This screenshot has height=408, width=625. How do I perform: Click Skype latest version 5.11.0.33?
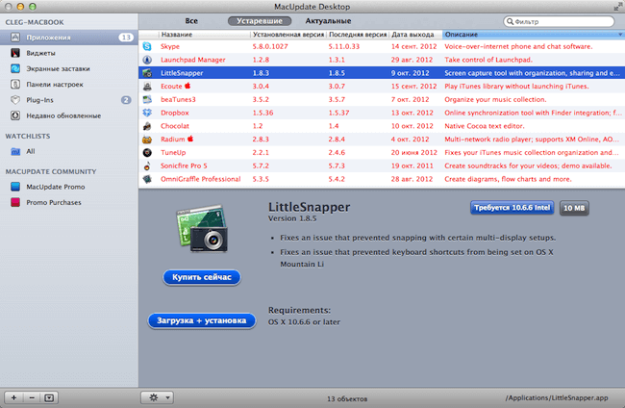coord(344,46)
